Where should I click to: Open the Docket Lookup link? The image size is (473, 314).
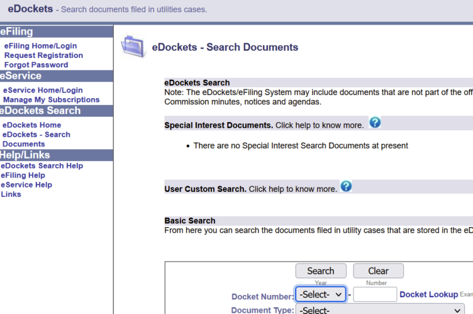pos(429,294)
